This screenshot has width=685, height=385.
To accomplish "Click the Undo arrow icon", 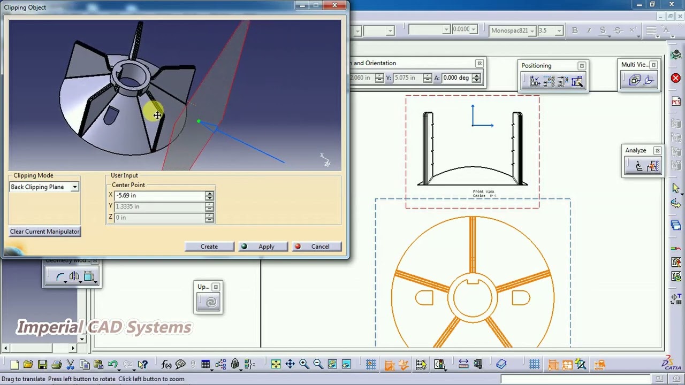I will click(112, 365).
